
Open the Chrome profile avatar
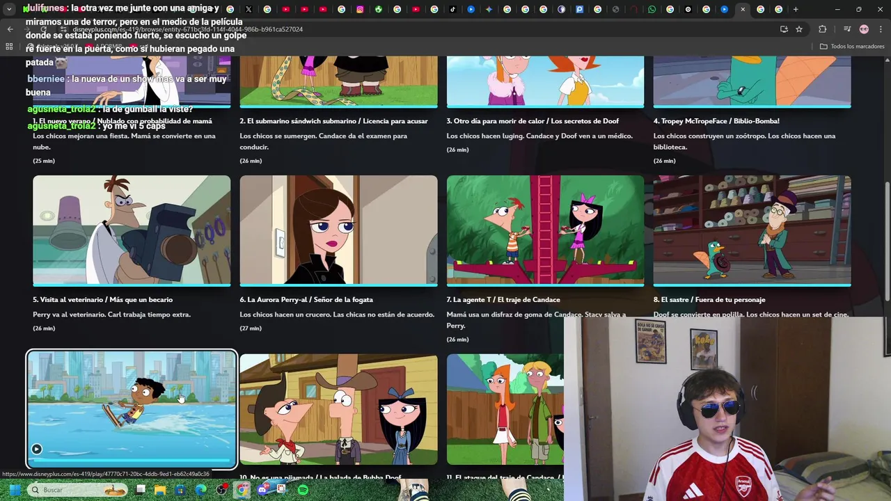(x=864, y=29)
